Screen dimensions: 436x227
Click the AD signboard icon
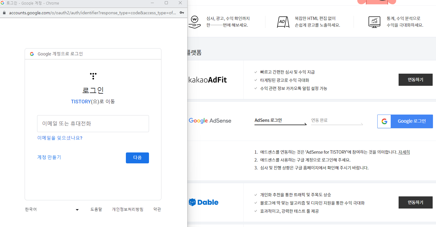283,22
